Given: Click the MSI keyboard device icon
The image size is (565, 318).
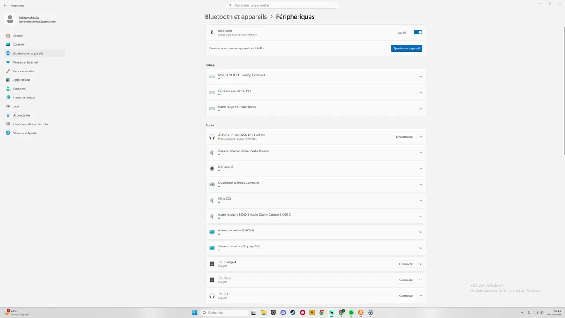Looking at the screenshot, I should (212, 76).
